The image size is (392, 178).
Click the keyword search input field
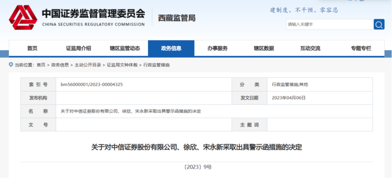[329, 25]
